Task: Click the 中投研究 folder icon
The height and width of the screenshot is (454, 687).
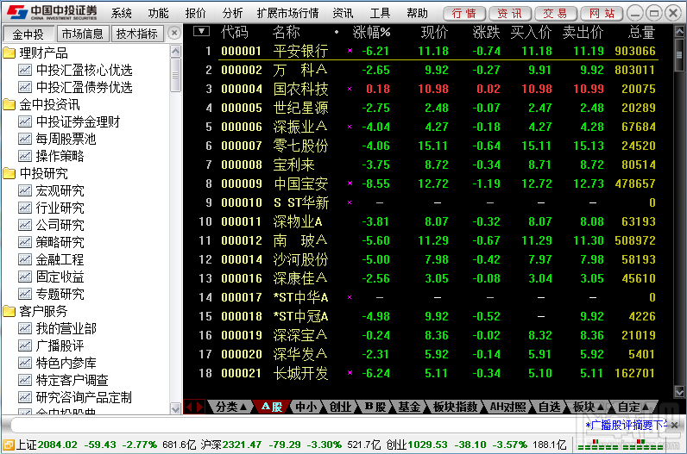Action: [9, 173]
